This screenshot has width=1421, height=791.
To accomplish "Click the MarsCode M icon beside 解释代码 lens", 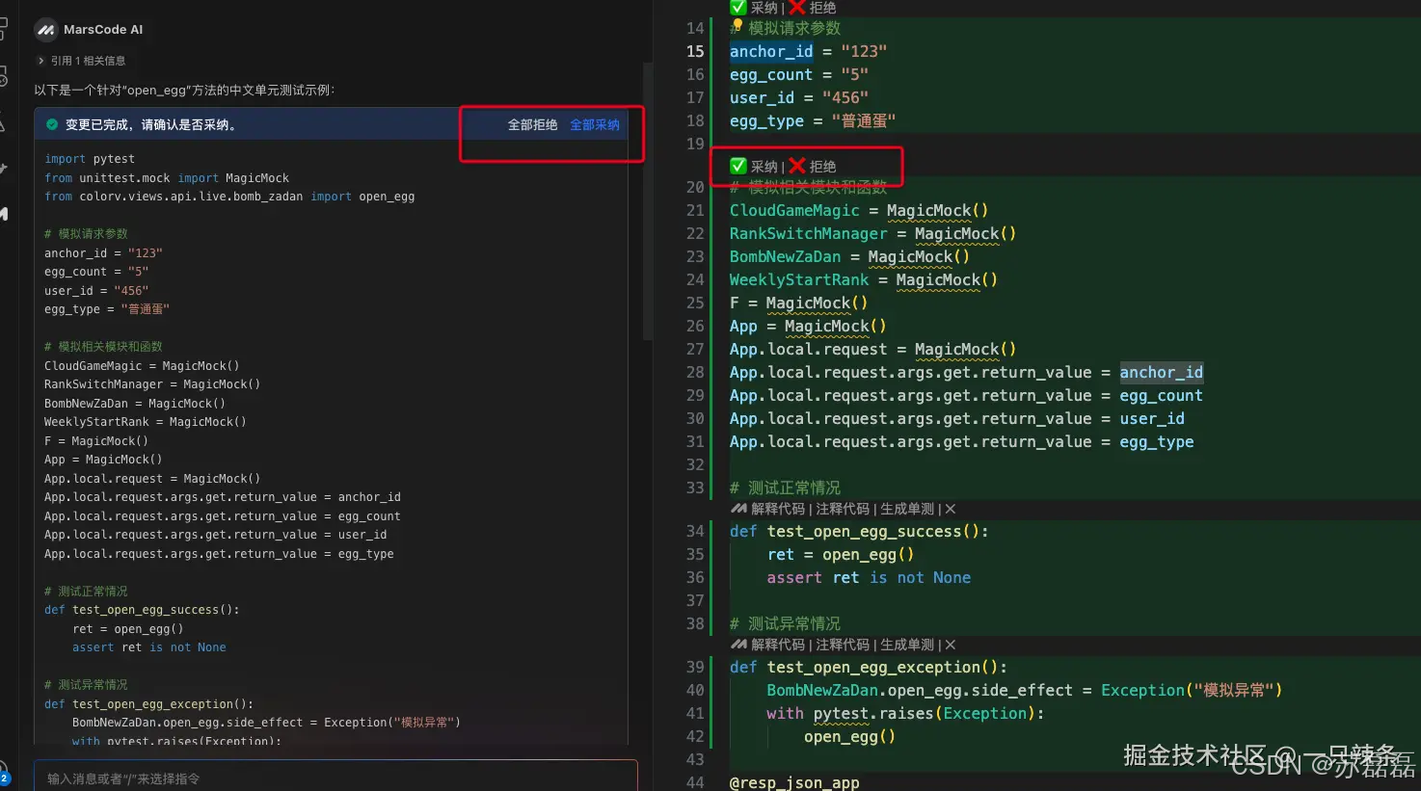I will point(737,508).
